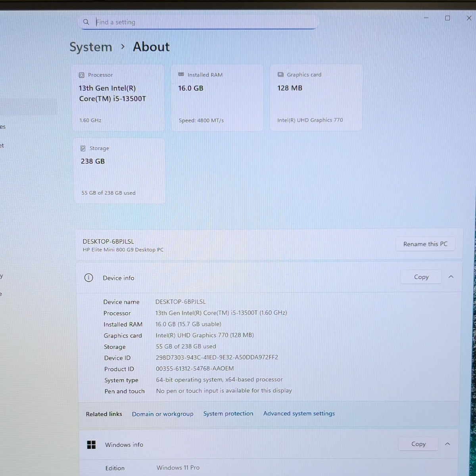476x476 pixels.
Task: Click the Windows logo icon
Action: (x=91, y=445)
